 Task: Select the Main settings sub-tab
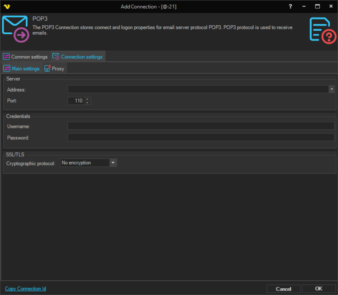[22, 68]
